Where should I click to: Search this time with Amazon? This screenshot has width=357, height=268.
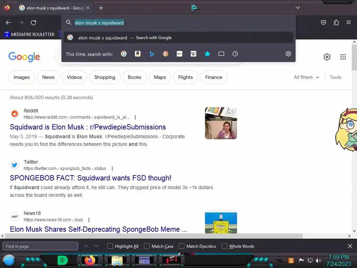137,54
